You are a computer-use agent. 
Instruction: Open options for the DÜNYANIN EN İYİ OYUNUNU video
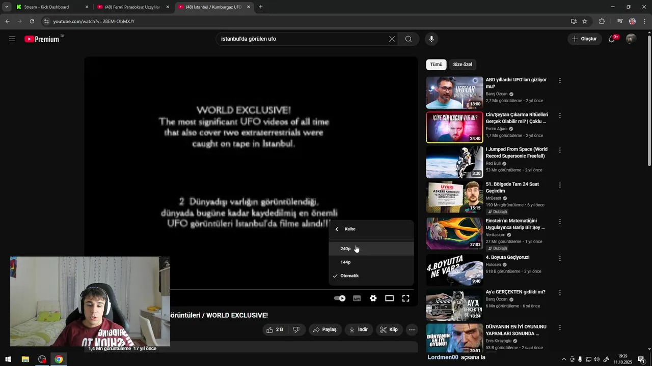click(x=560, y=328)
